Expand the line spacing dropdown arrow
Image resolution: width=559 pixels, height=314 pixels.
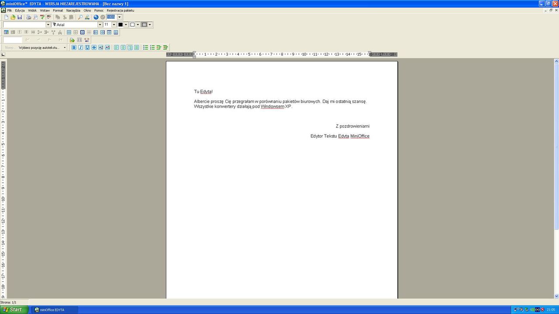coord(150,25)
